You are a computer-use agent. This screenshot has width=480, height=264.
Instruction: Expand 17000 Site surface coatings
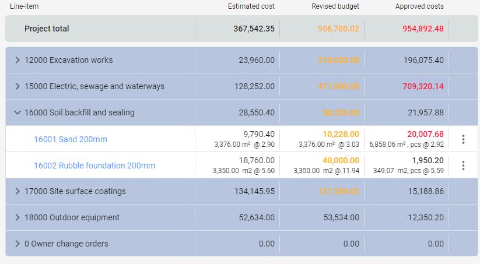[x=17, y=191]
